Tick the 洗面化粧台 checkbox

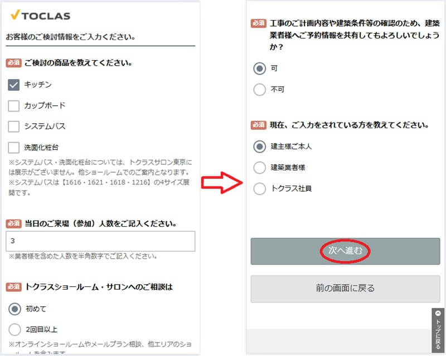14,148
